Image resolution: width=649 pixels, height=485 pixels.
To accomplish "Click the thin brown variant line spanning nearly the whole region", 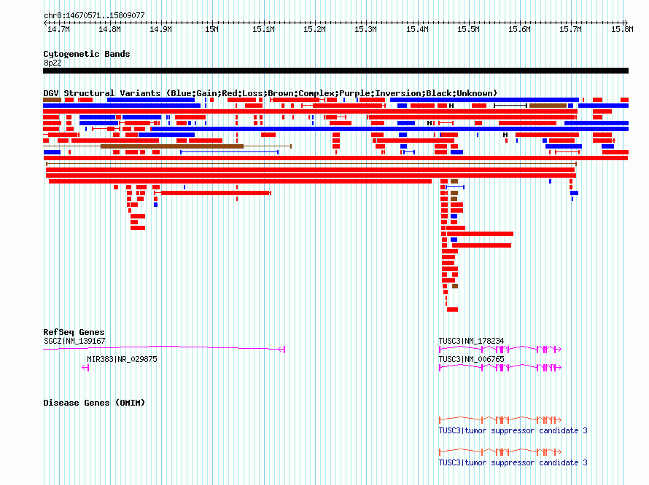I will (311, 164).
